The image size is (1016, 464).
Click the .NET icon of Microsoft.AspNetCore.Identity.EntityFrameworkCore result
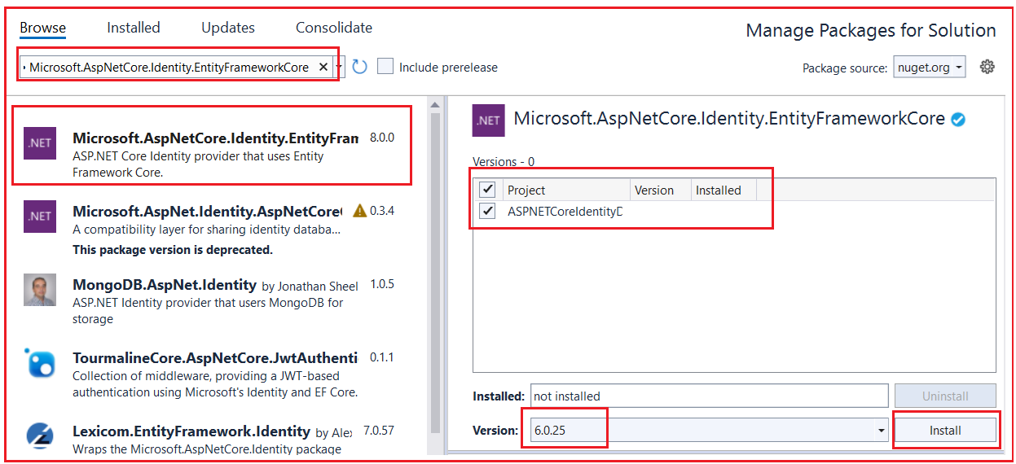[x=40, y=143]
